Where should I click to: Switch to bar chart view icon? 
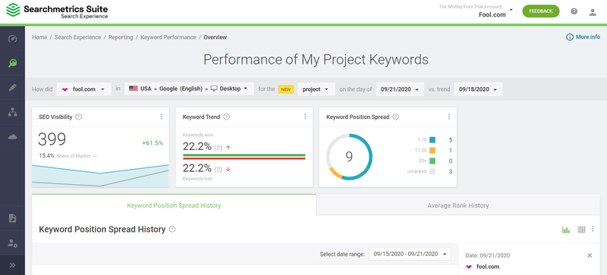coord(566,230)
